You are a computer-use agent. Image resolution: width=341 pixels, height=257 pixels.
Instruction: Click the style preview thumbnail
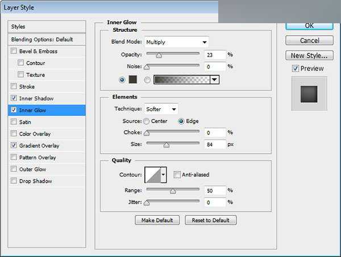tap(309, 94)
